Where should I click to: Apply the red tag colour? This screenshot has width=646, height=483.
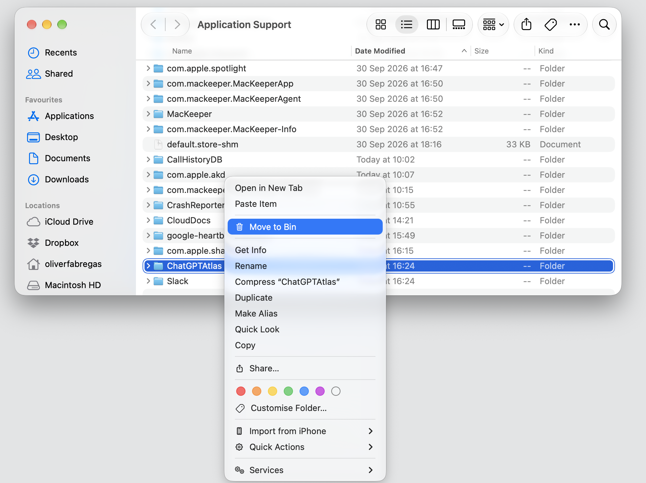click(241, 391)
